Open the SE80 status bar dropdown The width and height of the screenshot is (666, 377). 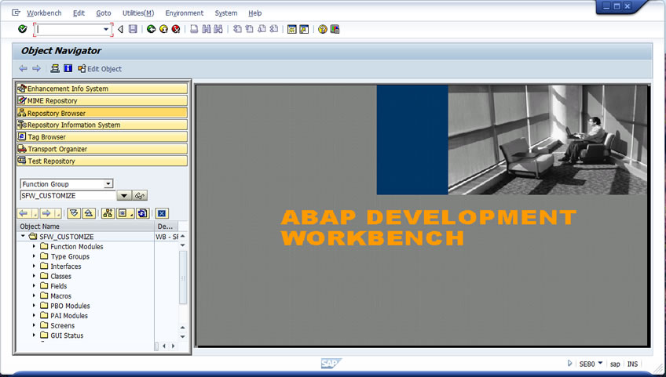pos(600,363)
